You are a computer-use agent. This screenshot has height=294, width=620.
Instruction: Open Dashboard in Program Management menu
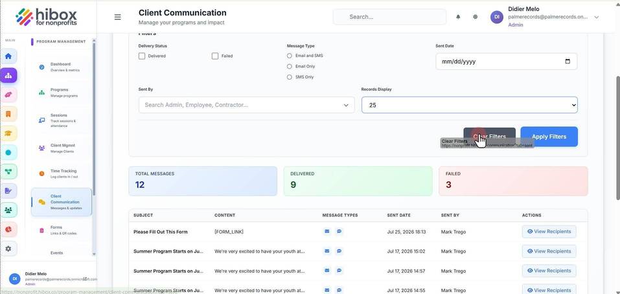(62, 67)
